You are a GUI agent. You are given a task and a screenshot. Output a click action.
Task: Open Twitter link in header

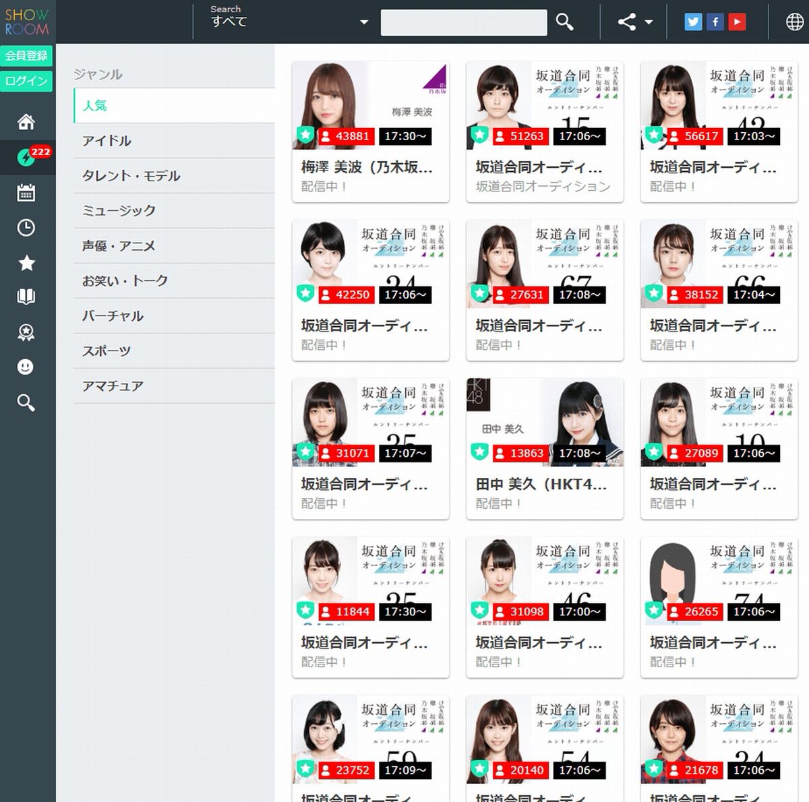click(x=693, y=22)
